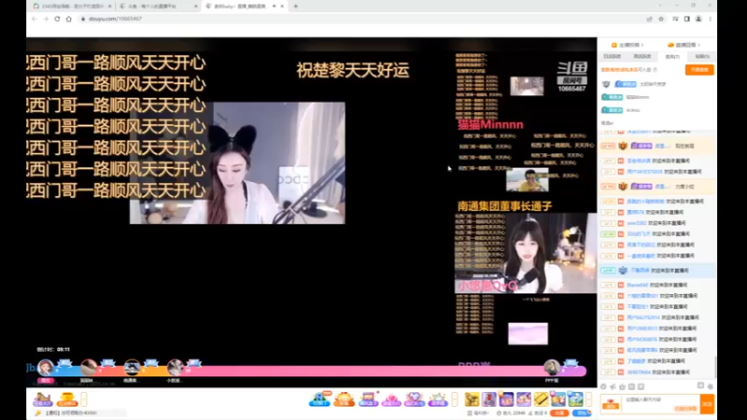The width and height of the screenshot is (747, 420).
Task: Click the orange send button beside the chat input
Action: pos(708,404)
